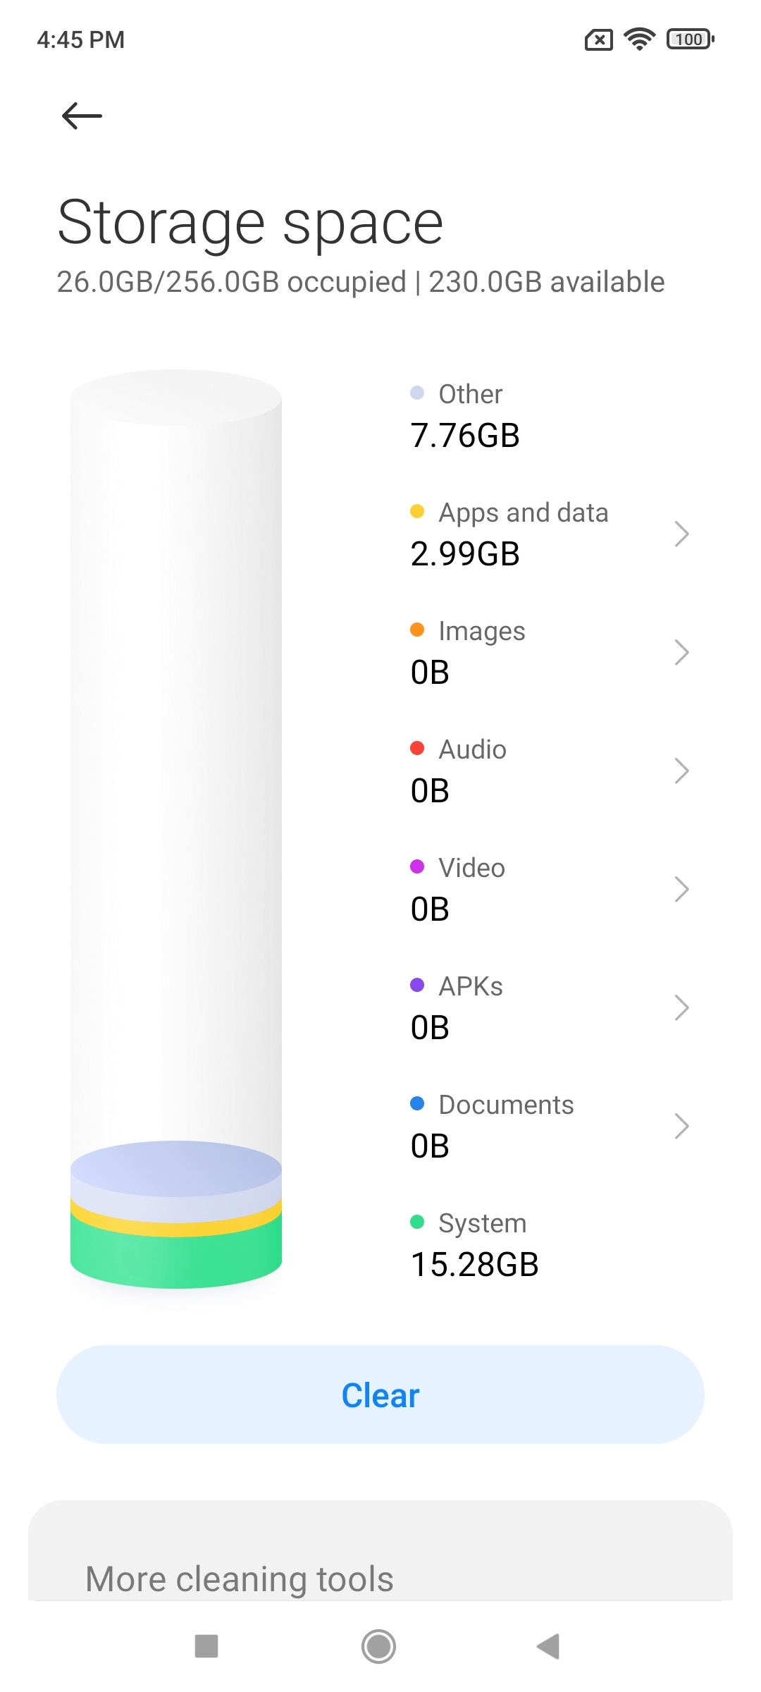Select the Apps and data entry
Image resolution: width=761 pixels, height=1692 pixels.
(x=550, y=534)
